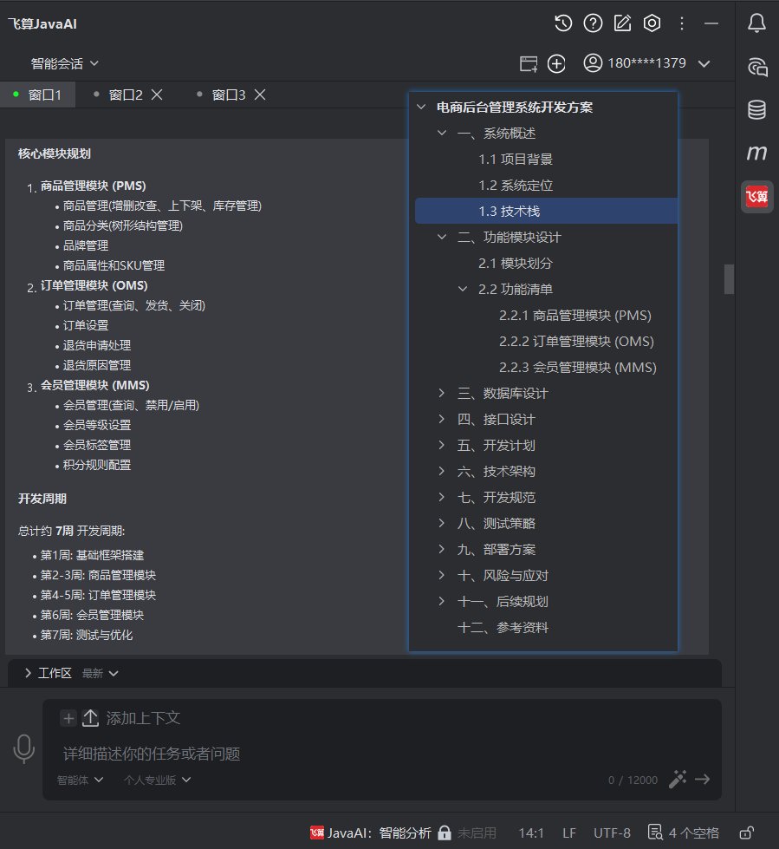The height and width of the screenshot is (849, 779).
Task: Open database tool icon in sidebar
Action: (x=756, y=110)
